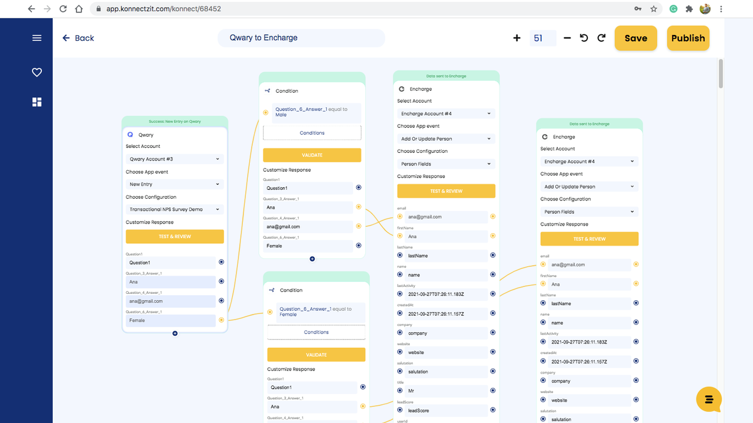
Task: Click the 'Mr' title field
Action: tap(446, 391)
